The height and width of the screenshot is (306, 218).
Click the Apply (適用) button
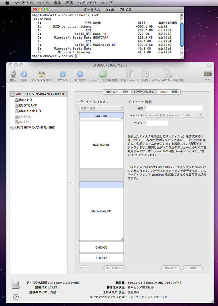[193, 268]
